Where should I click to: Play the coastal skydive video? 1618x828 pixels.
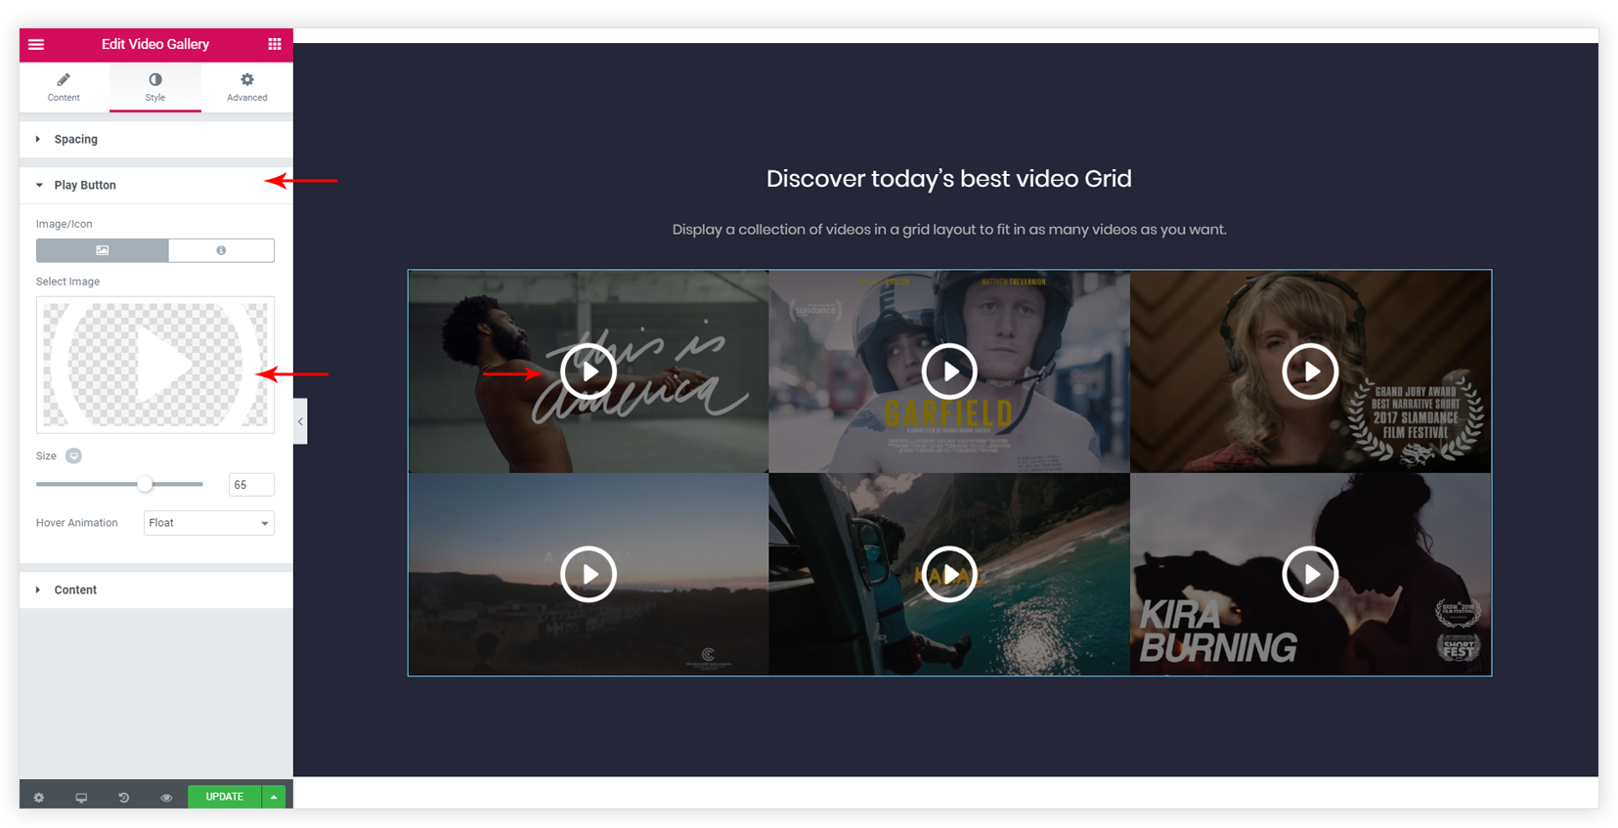[x=949, y=574]
